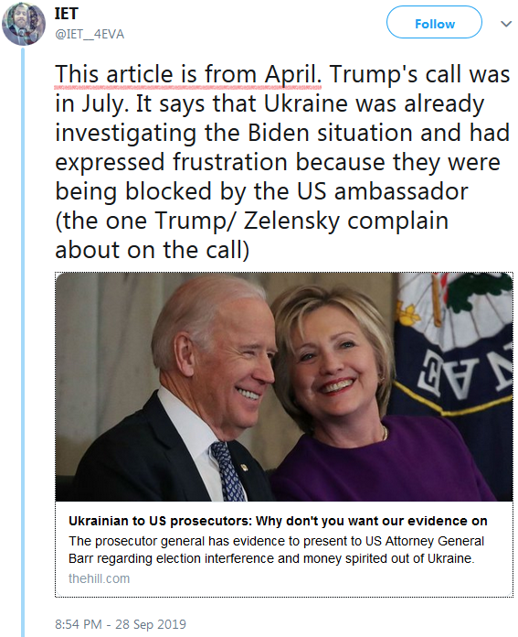
Task: Click the card description about prosecutor general
Action: coord(276,550)
